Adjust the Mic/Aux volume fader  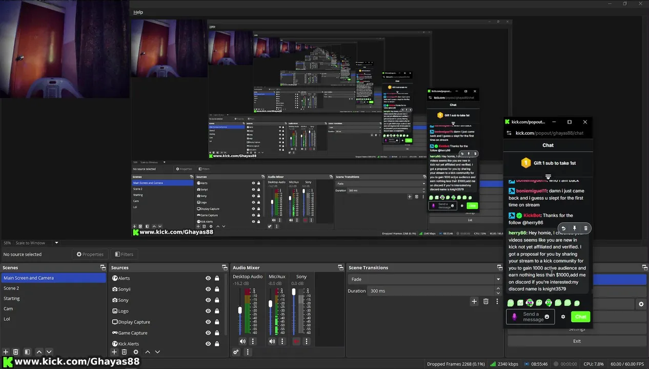tap(270, 304)
